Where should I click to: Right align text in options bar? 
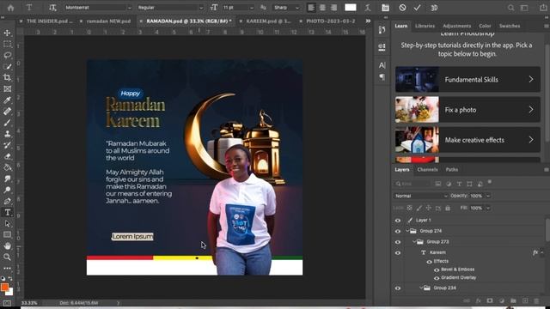coord(333,8)
